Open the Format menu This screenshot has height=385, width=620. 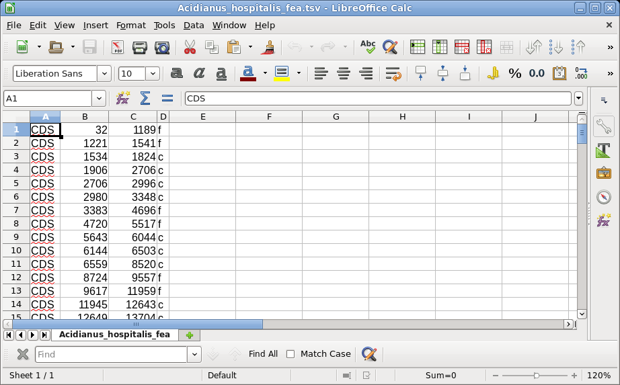tap(130, 25)
